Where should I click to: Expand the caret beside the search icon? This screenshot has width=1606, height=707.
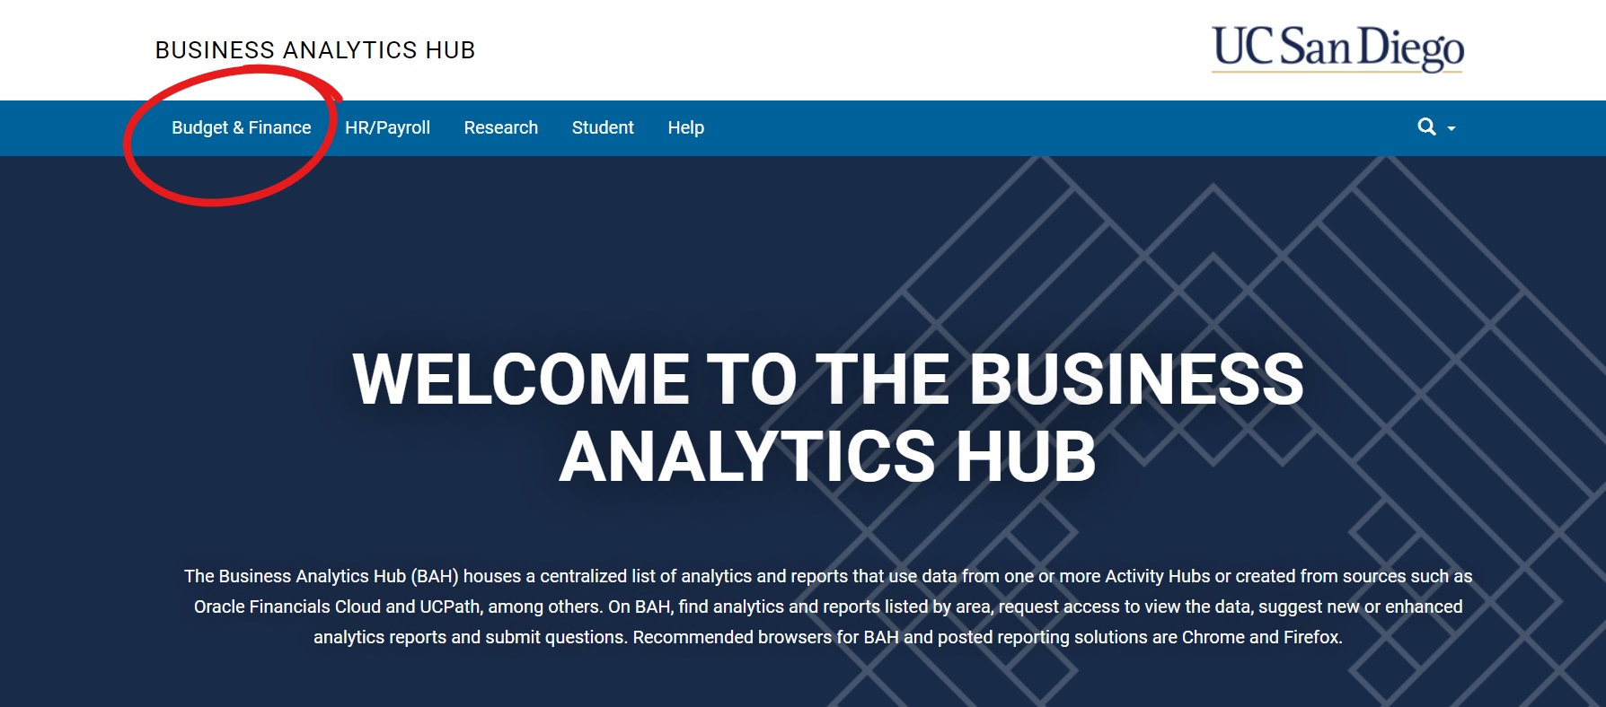coord(1452,129)
